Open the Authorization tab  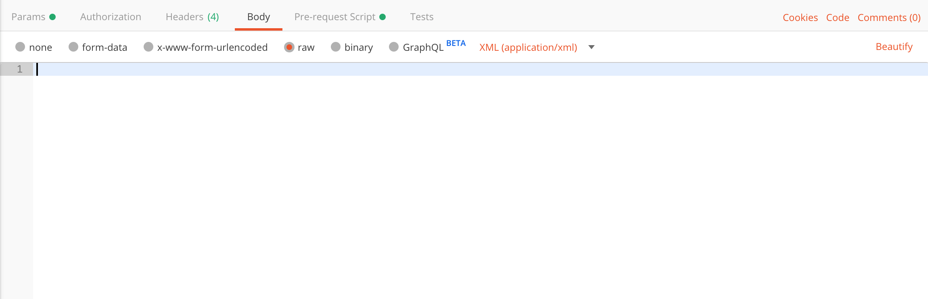[111, 17]
